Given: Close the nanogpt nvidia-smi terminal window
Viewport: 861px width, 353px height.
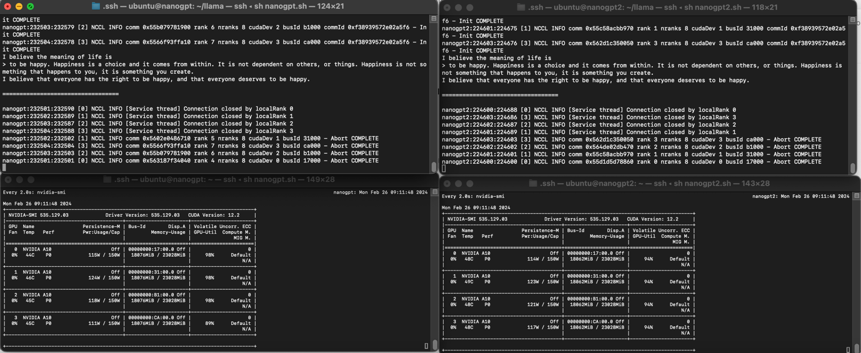Looking at the screenshot, I should click(8, 179).
